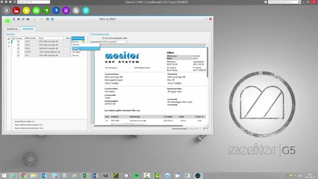Open the dark green Inventory wheelbarrow module

point(46,10)
